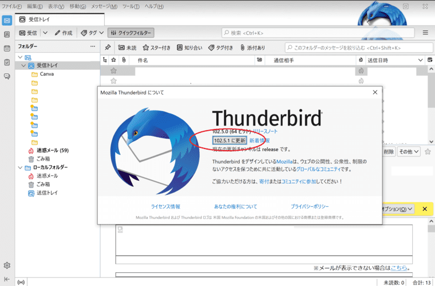Open the オプション(O) dropdown in notification bar
The image size is (435, 286).
pyautogui.click(x=397, y=209)
